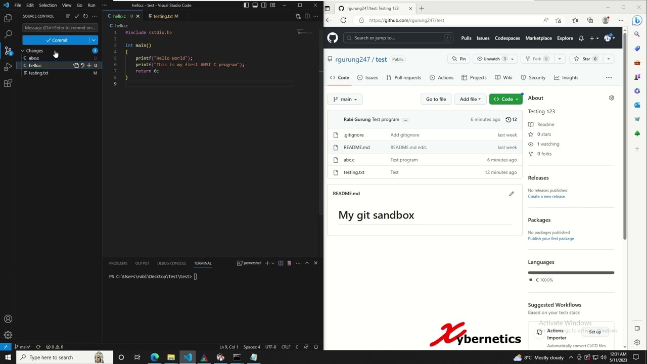Split the terminal panel
This screenshot has height=364, width=647.
pyautogui.click(x=281, y=263)
